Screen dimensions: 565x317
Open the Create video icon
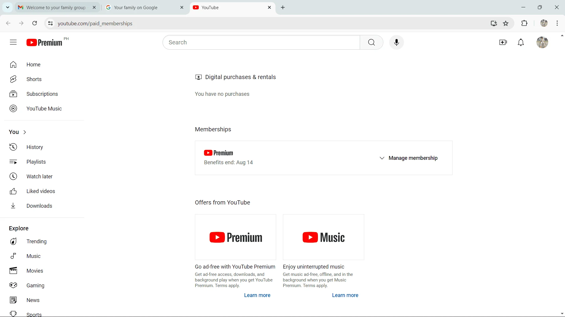[x=503, y=42]
